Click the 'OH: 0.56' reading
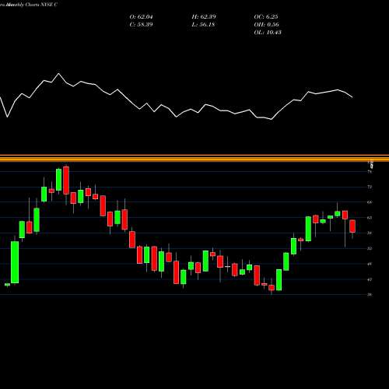 click(266, 24)
